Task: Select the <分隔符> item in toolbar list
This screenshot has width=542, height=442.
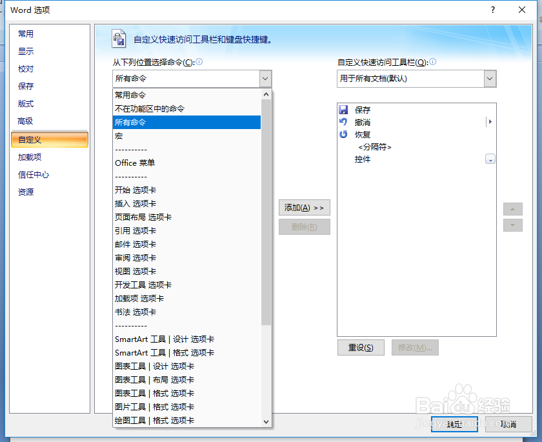Action: (417, 147)
